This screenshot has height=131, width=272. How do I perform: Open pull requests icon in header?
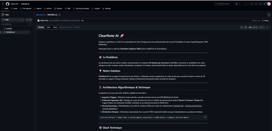pos(256,4)
